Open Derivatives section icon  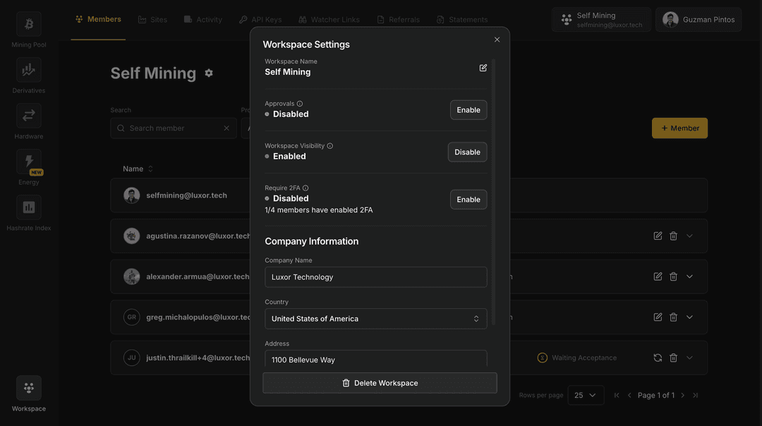(29, 71)
